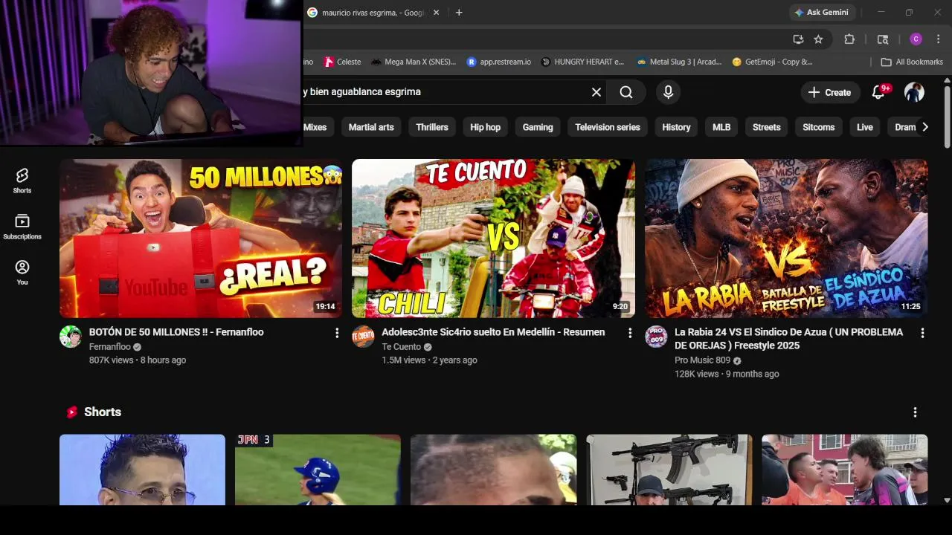Select the Television series chip
Viewport: 952px width, 535px height.
coord(608,127)
